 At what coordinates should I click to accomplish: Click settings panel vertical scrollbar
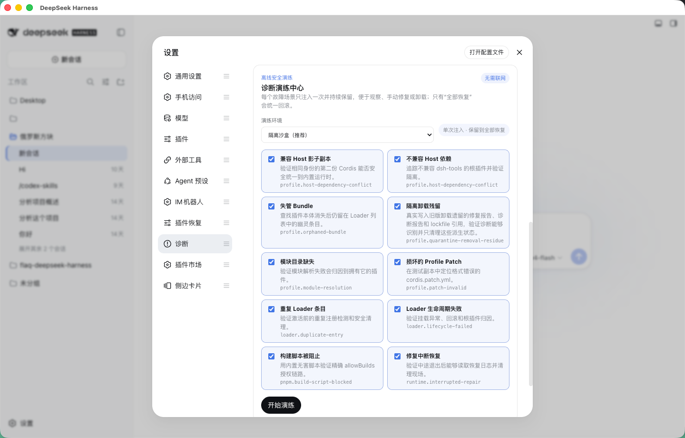[530, 304]
